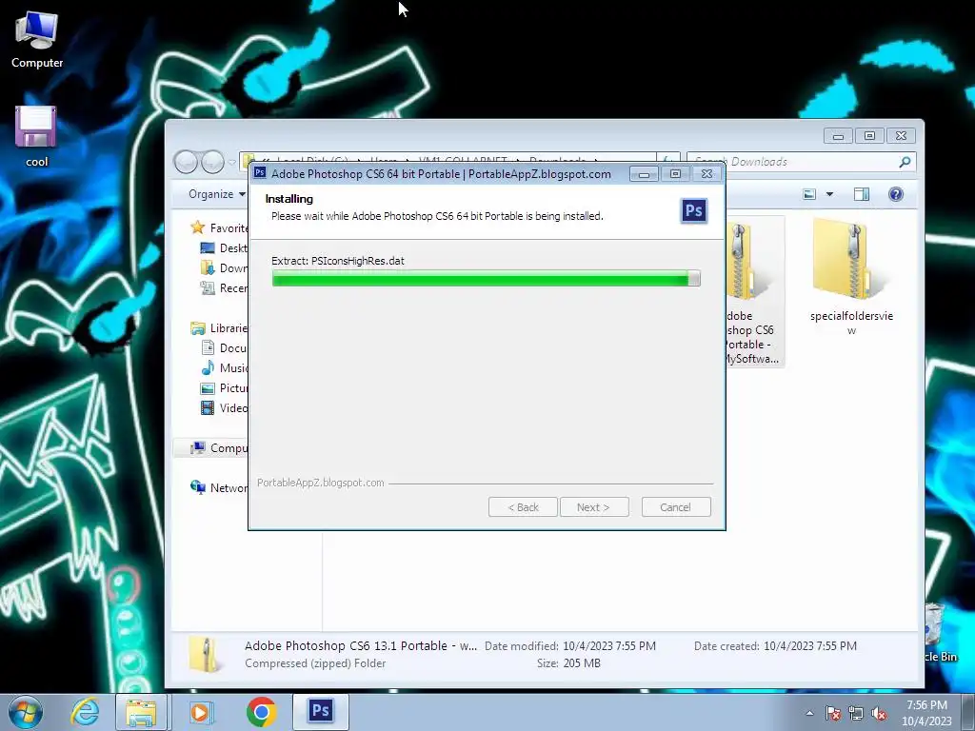Minimize the Photoshop installer window
975x731 pixels.
coord(645,174)
